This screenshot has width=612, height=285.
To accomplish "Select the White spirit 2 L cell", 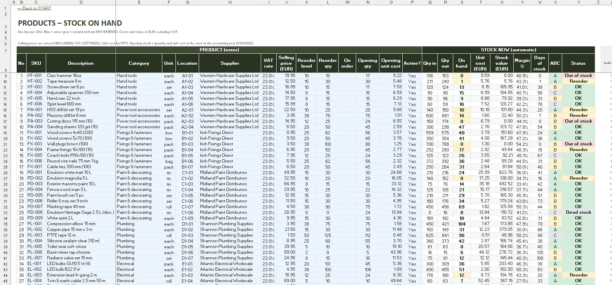I will 81,218.
